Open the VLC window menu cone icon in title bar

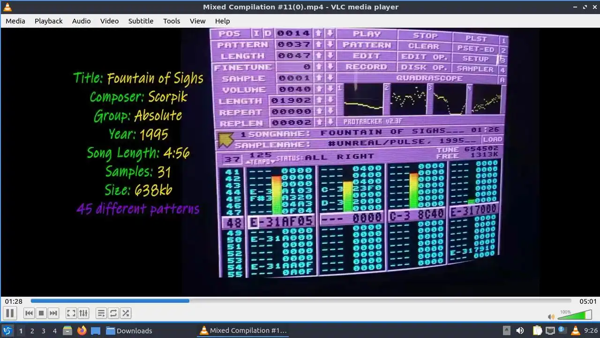click(7, 7)
